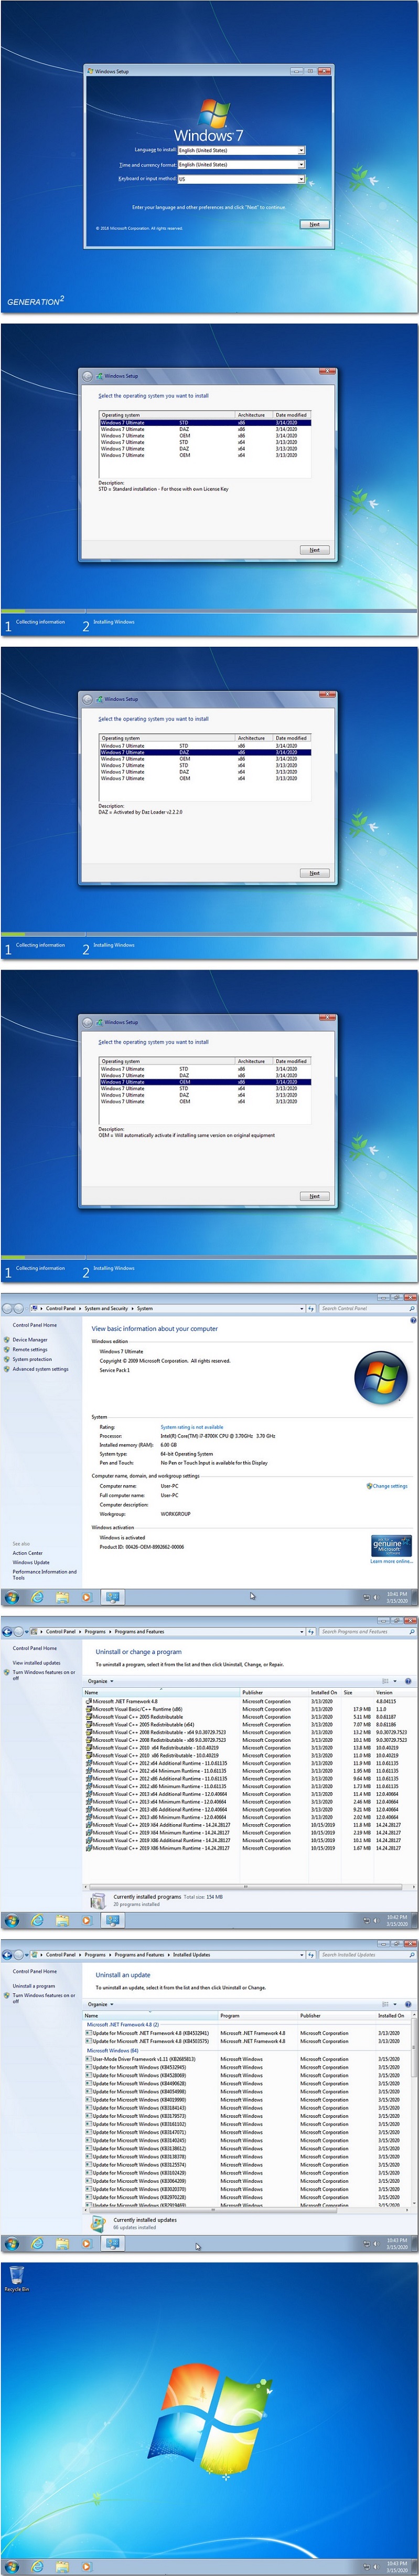Refresh the Search Control Panel address bar
Screen dimensions: 419x2576
[x=311, y=1308]
